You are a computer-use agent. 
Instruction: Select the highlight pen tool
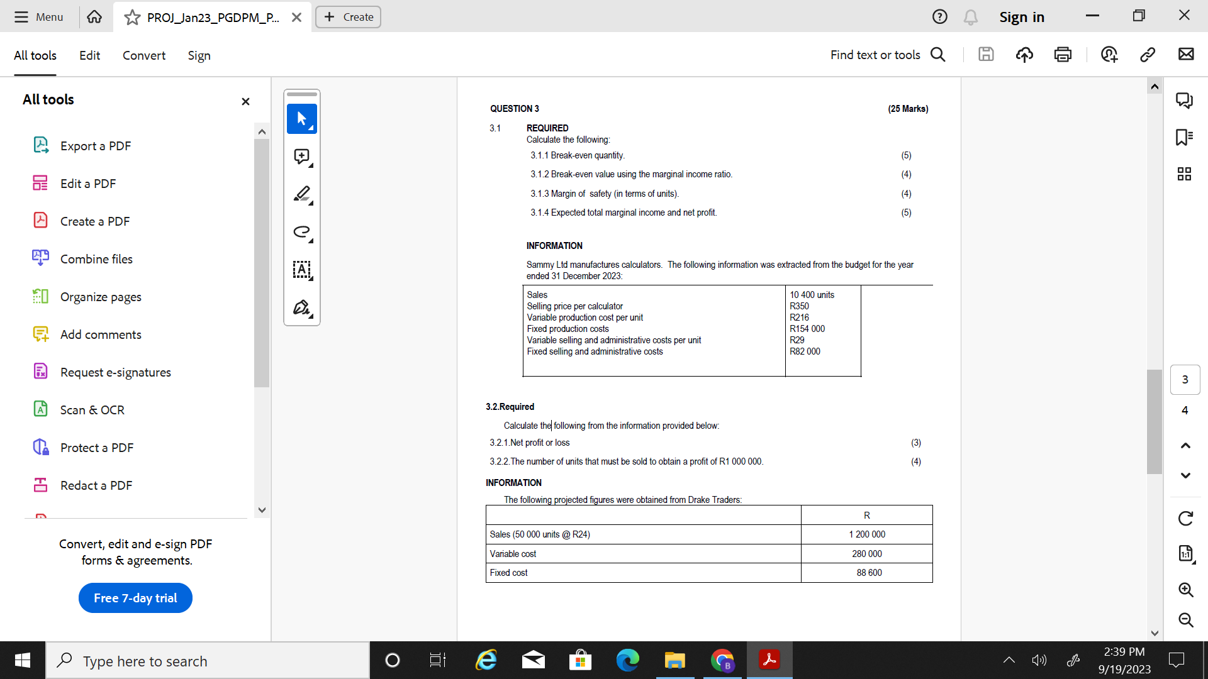click(x=301, y=194)
